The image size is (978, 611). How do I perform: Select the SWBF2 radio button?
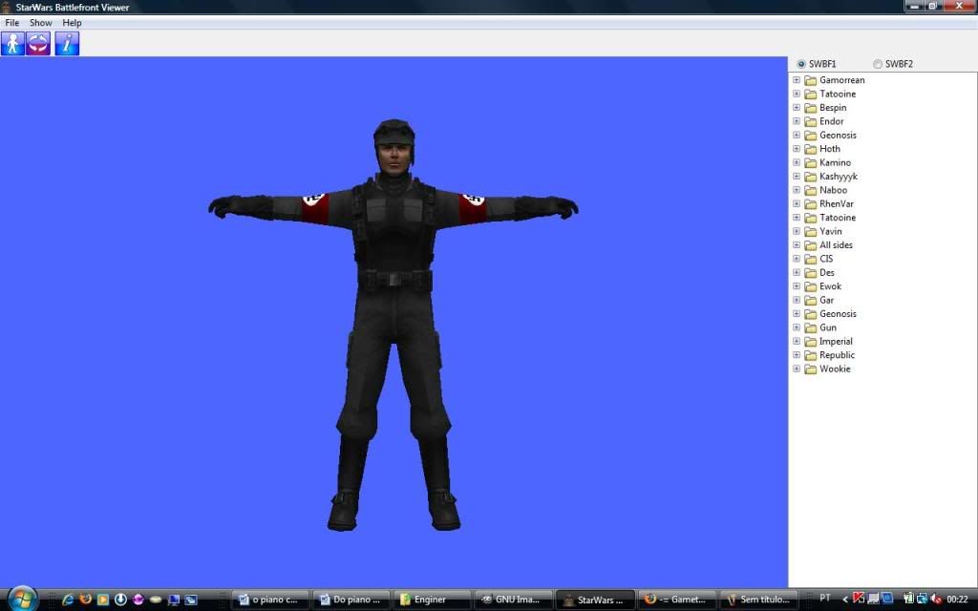click(x=878, y=64)
